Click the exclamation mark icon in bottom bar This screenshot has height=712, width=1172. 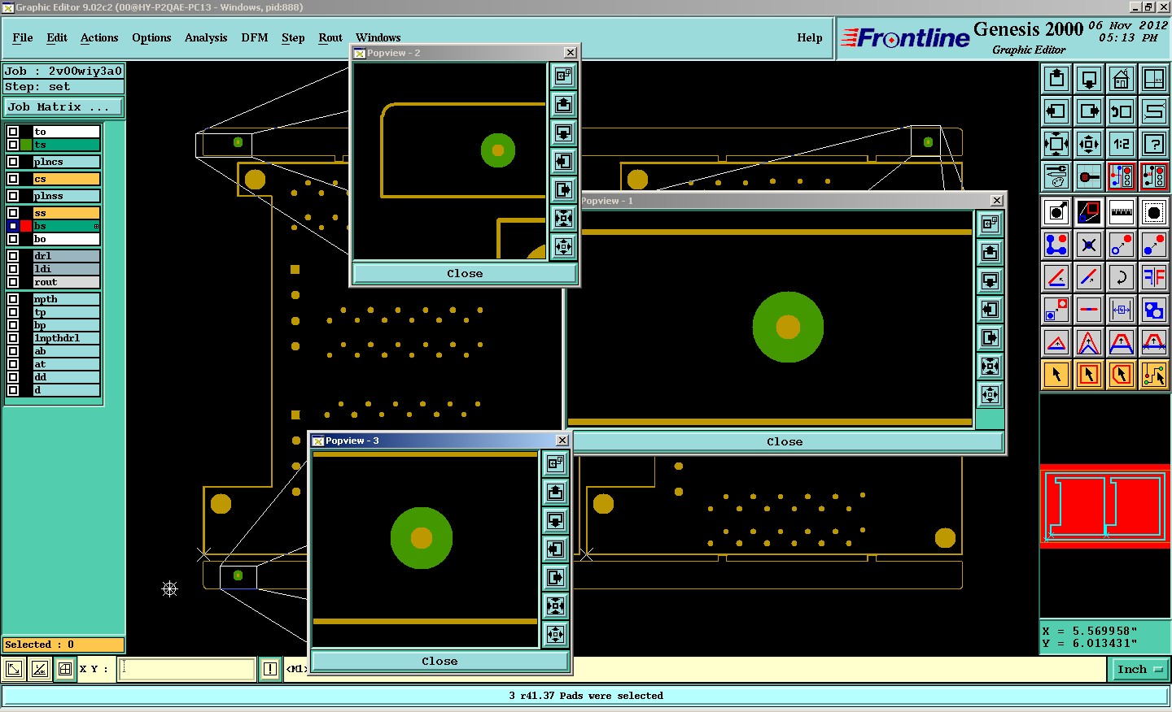[270, 670]
